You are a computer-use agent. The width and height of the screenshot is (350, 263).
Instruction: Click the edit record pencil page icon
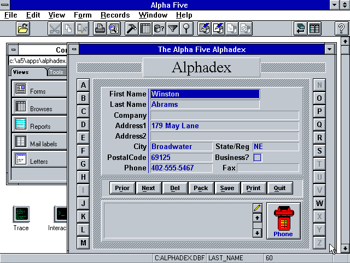point(218,28)
